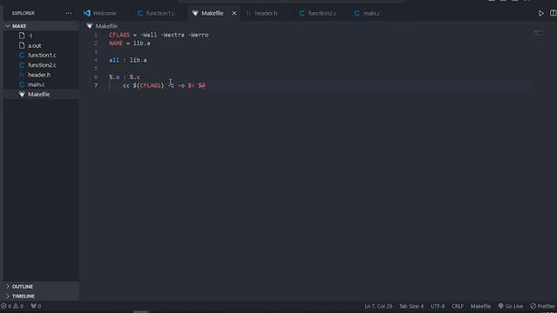Open the file named -l in explorer

pos(41,36)
